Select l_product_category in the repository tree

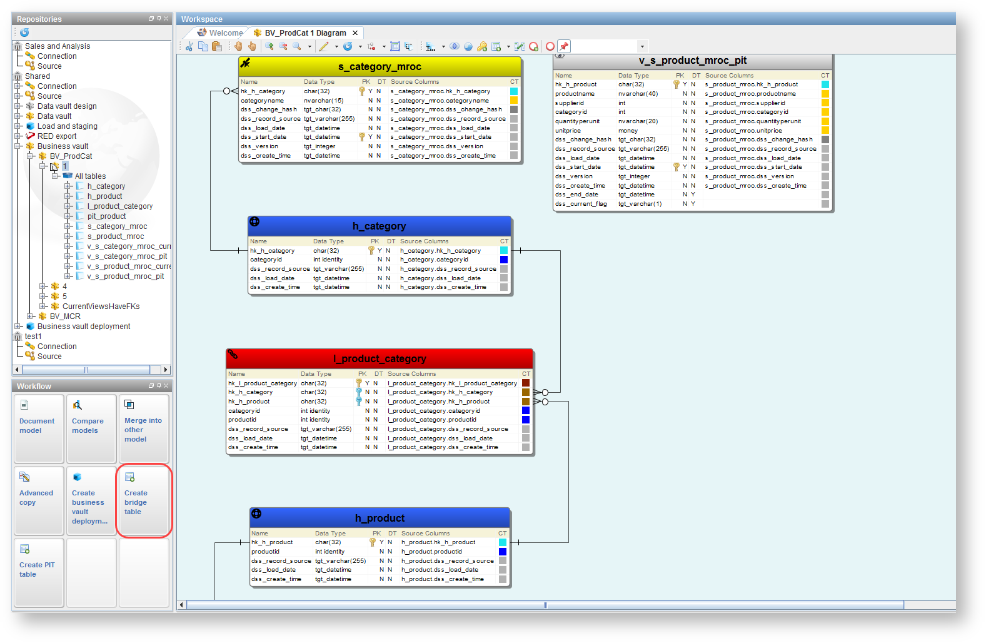[120, 206]
